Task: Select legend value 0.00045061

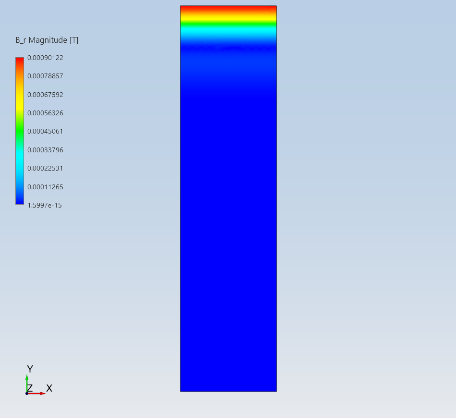Action: pos(45,131)
